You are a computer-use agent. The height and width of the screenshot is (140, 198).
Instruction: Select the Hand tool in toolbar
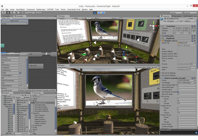pyautogui.click(x=4, y=13)
